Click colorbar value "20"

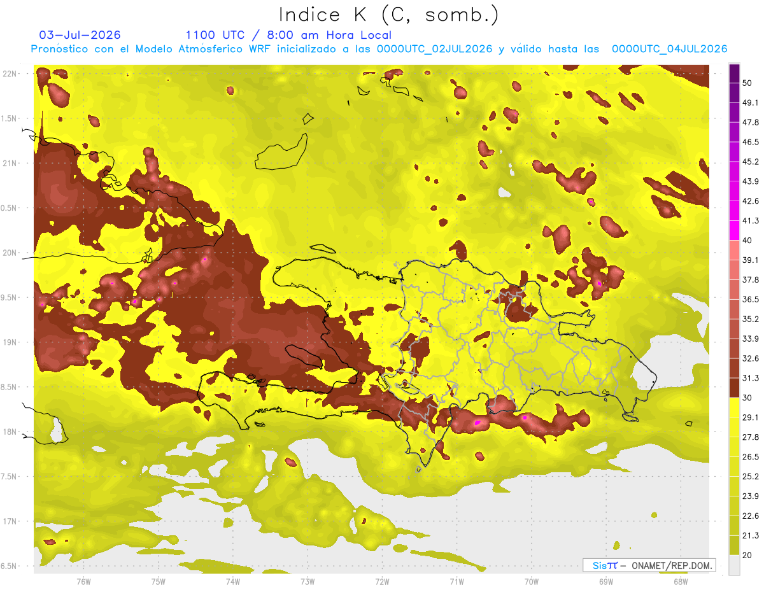click(x=748, y=555)
